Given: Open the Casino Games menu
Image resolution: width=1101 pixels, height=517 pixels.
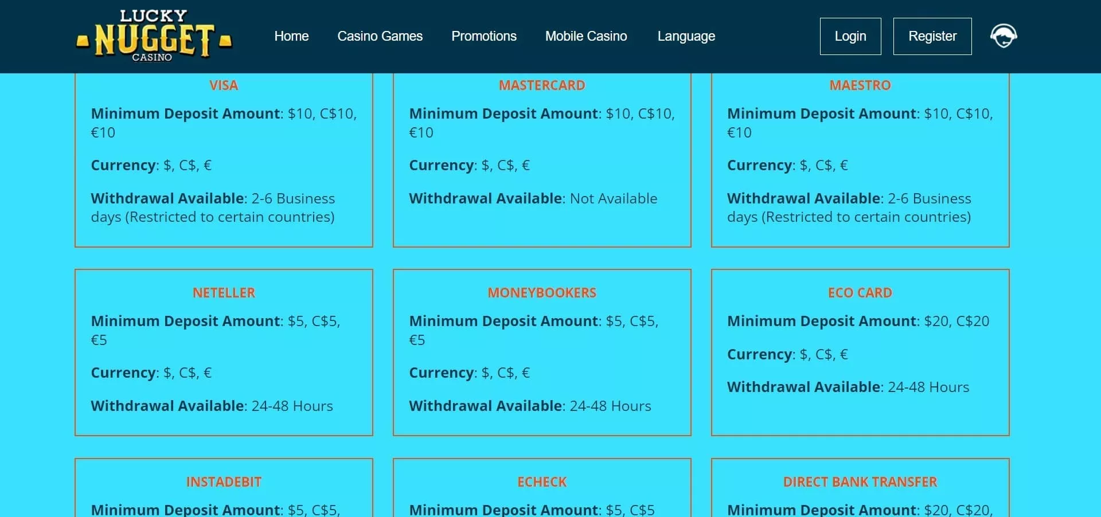Looking at the screenshot, I should click(380, 36).
